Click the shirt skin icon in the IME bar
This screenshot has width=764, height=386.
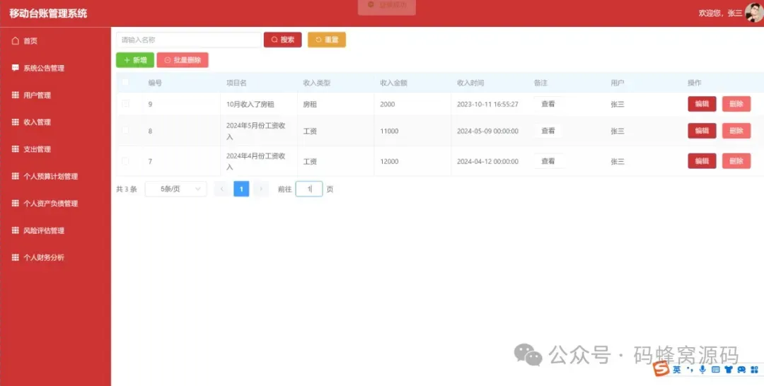point(729,370)
